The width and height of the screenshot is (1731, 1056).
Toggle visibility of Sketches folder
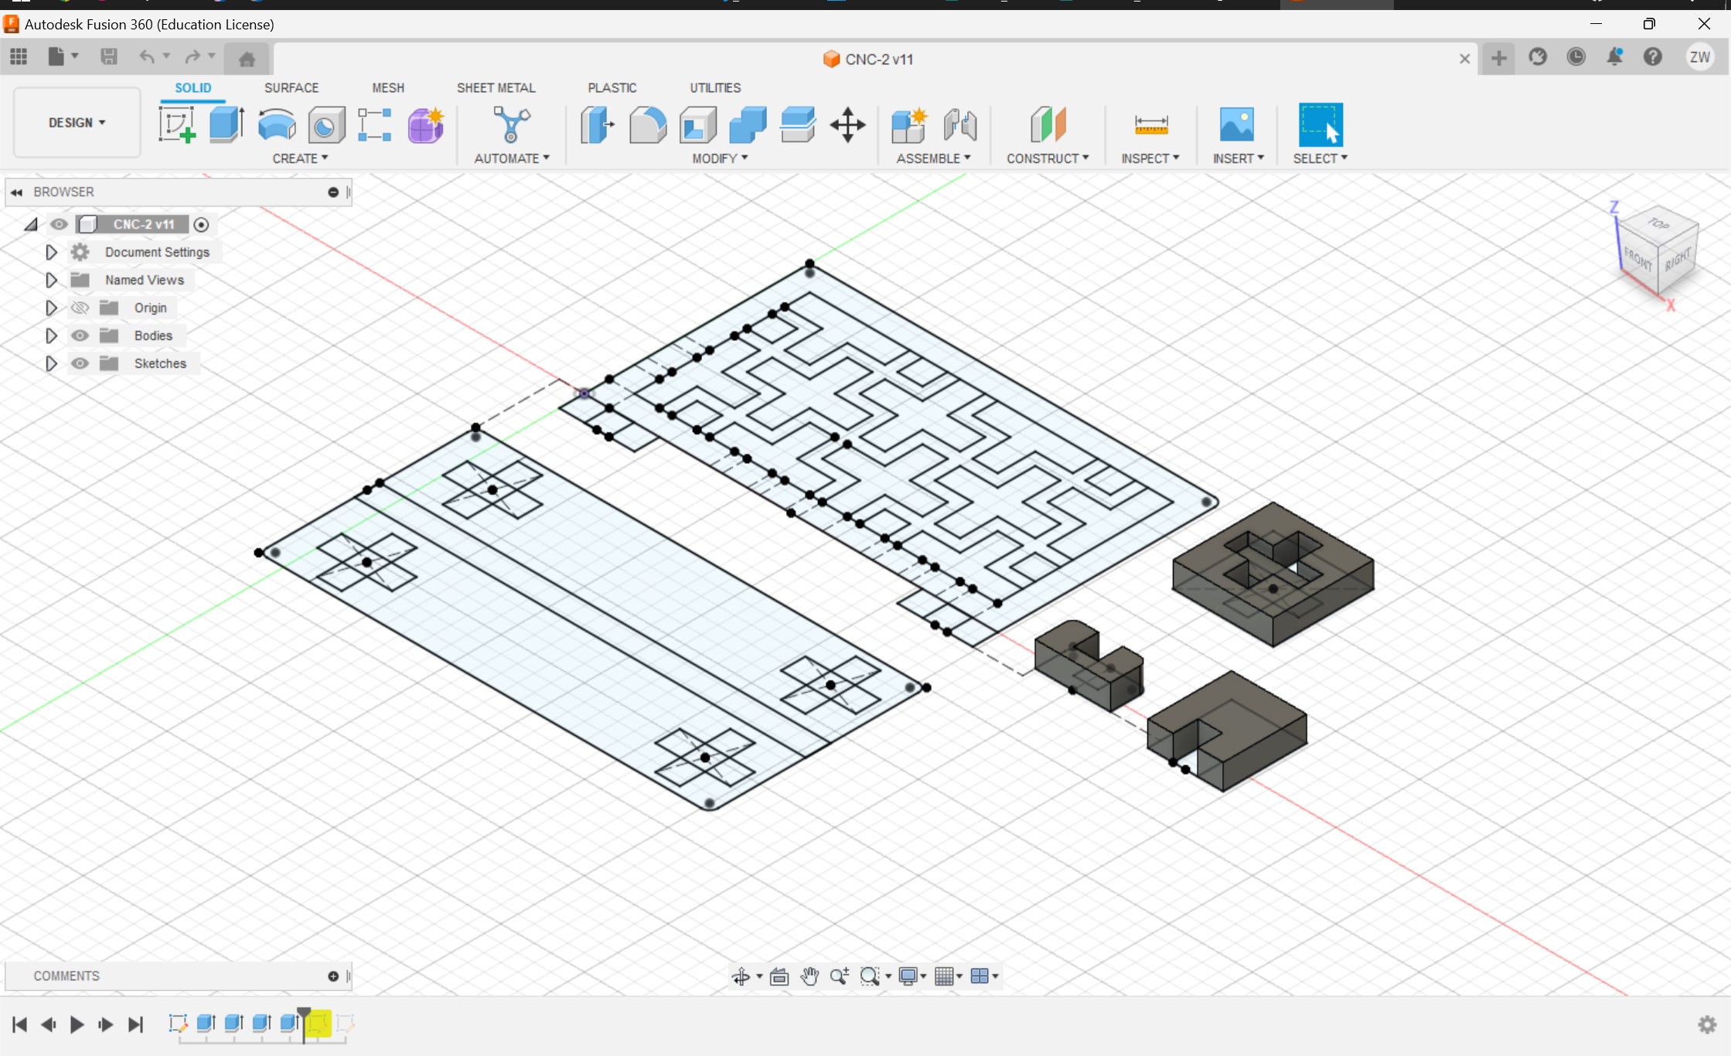80,363
